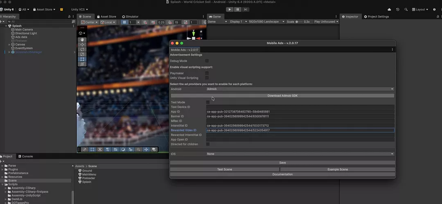The width and height of the screenshot is (442, 204).
Task: Click the cloud services icon
Action: (x=389, y=9)
